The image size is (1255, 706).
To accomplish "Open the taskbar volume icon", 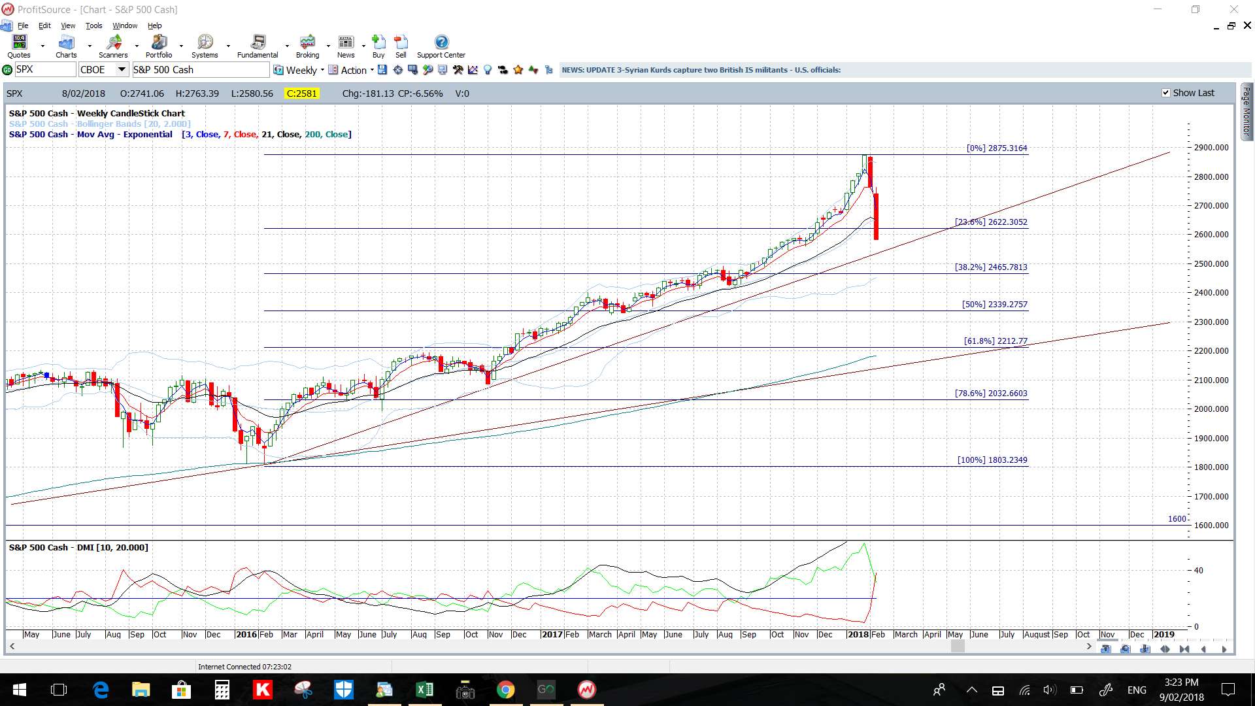I will (x=1049, y=690).
